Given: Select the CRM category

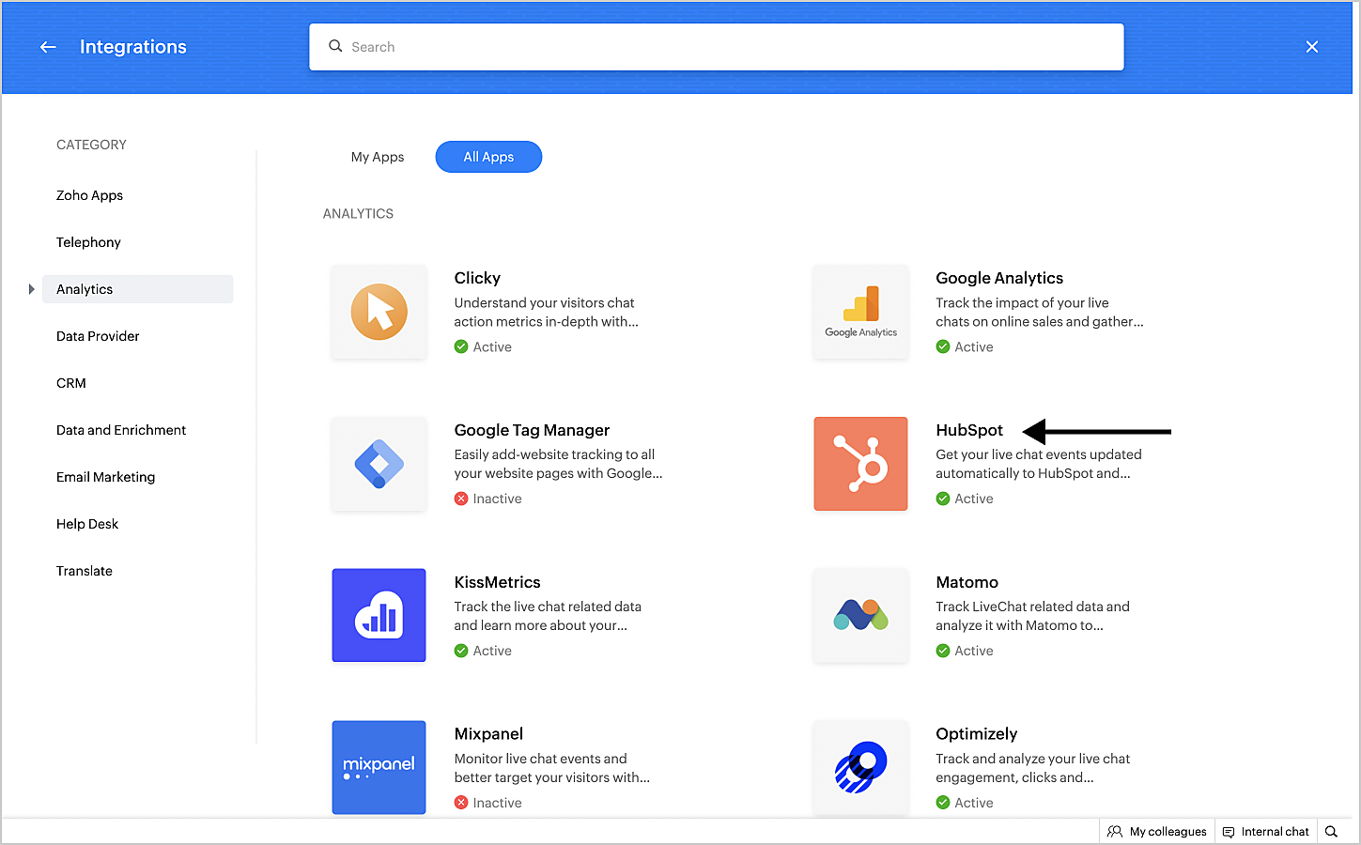Looking at the screenshot, I should click(x=71, y=383).
